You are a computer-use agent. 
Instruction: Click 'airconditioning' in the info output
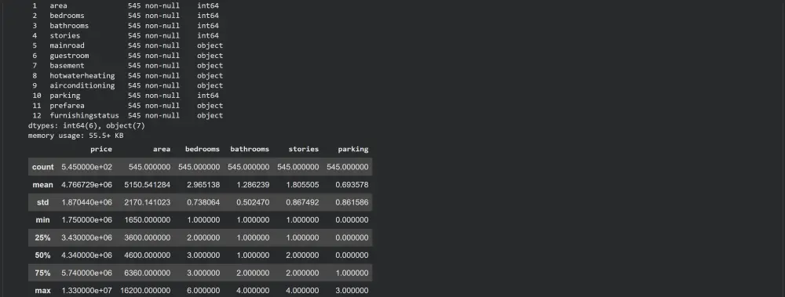pos(82,85)
